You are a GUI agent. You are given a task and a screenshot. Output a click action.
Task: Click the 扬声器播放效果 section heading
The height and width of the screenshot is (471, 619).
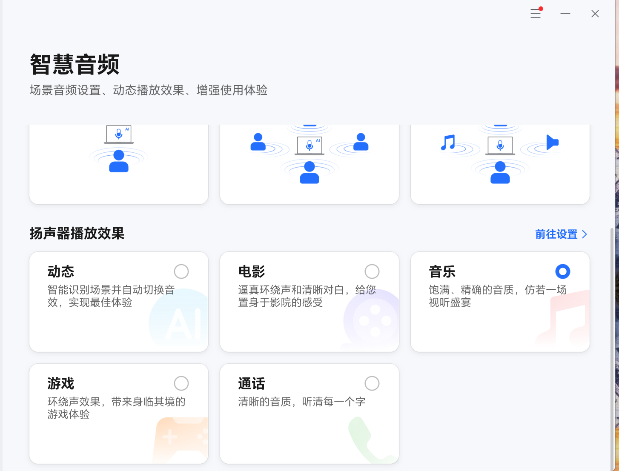[x=77, y=234]
